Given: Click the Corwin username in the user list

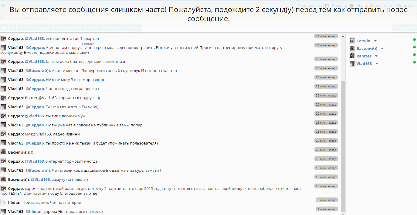Looking at the screenshot, I should point(363,41).
